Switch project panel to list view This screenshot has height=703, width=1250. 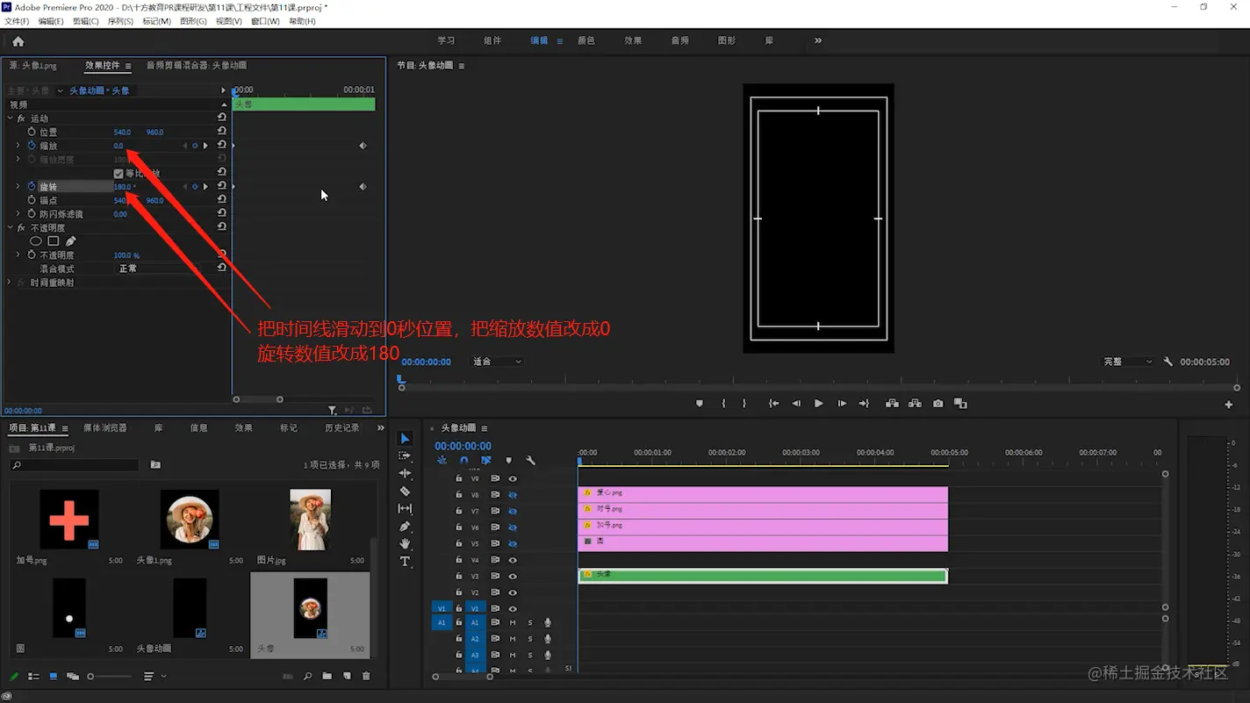tap(33, 677)
